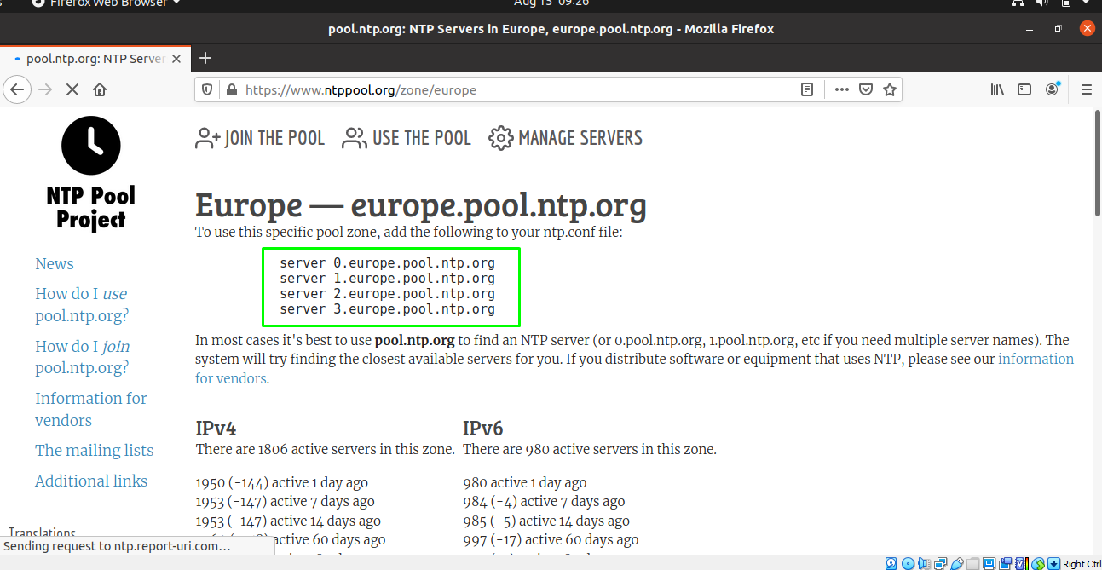Open the Firefox hamburger menu
Image resolution: width=1102 pixels, height=570 pixels.
1086,89
